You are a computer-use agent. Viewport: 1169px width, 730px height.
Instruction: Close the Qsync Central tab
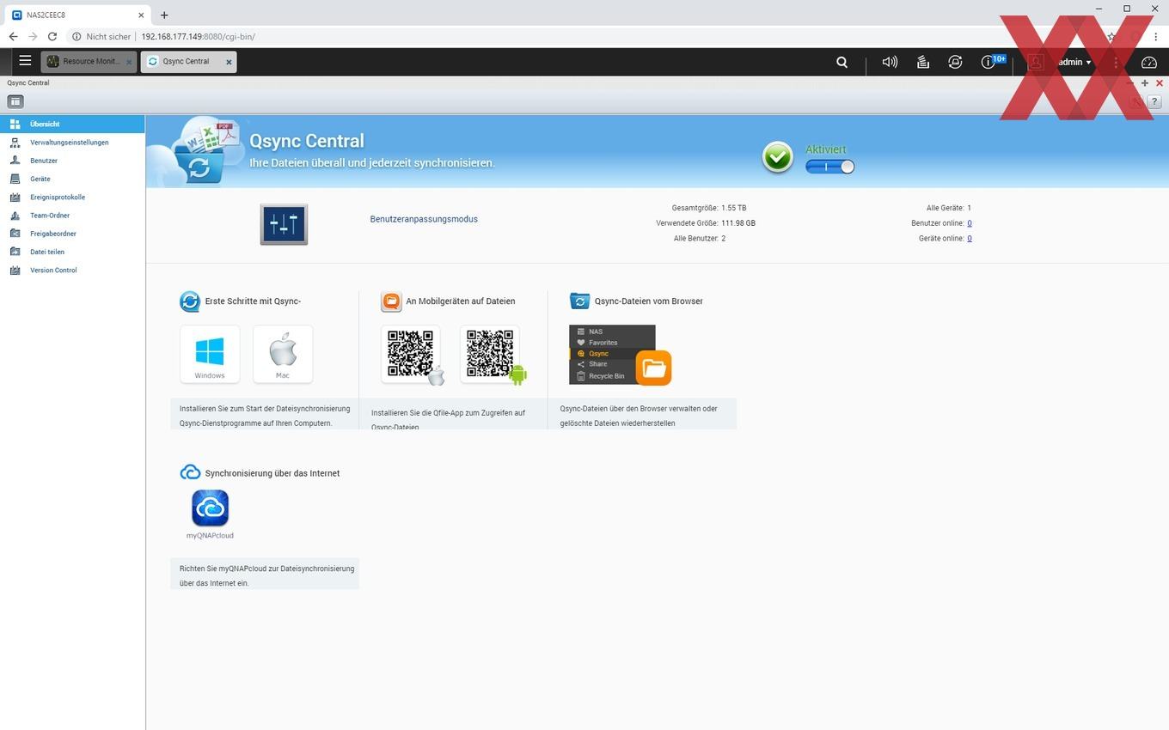[229, 62]
